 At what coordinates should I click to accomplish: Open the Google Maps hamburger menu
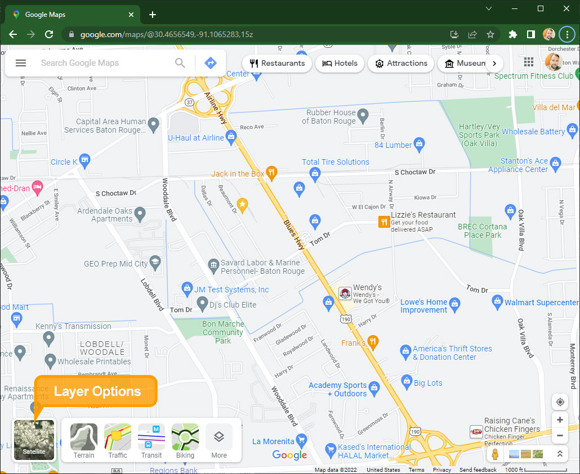tap(21, 63)
